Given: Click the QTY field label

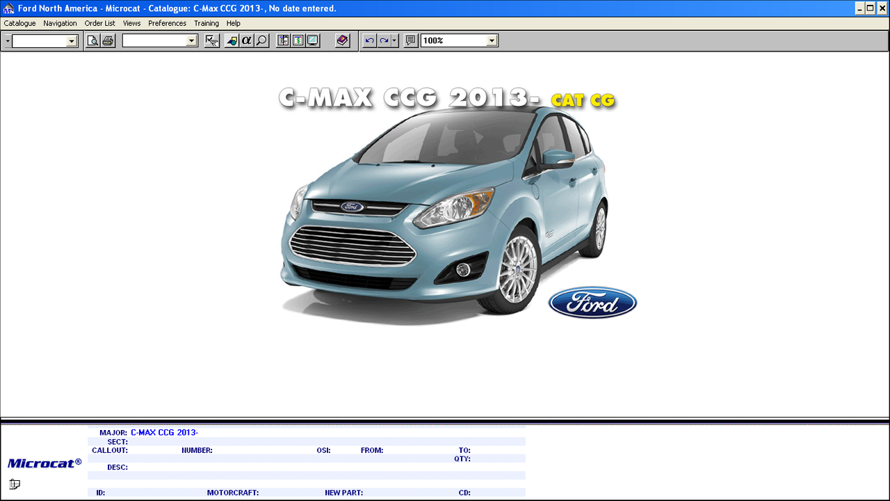Looking at the screenshot, I should tap(462, 459).
